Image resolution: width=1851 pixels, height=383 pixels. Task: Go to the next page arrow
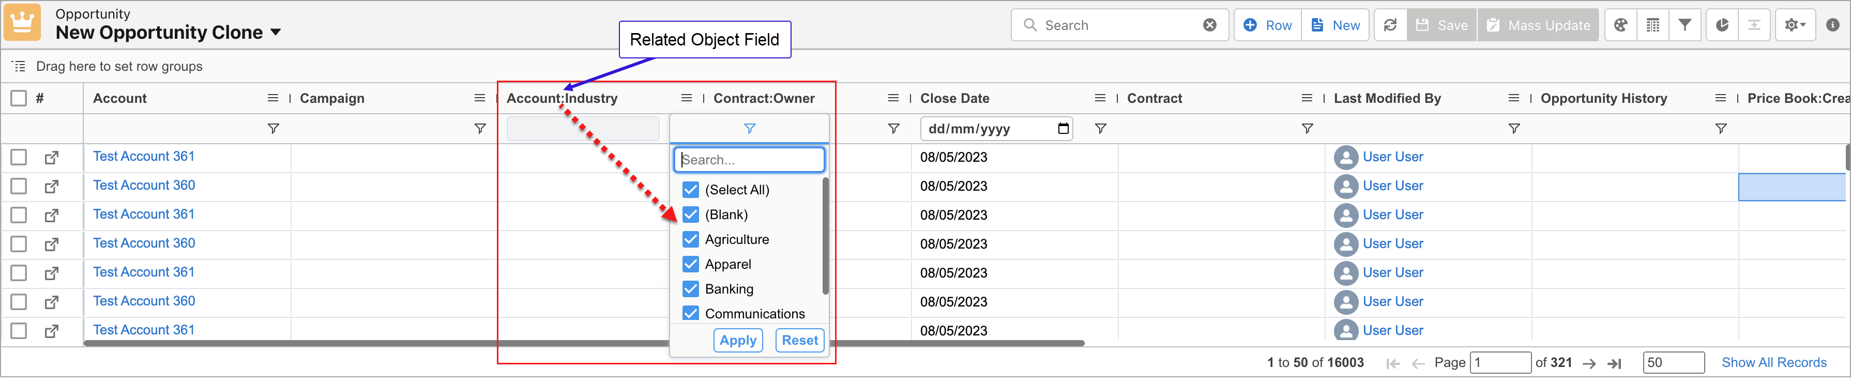coord(1589,363)
